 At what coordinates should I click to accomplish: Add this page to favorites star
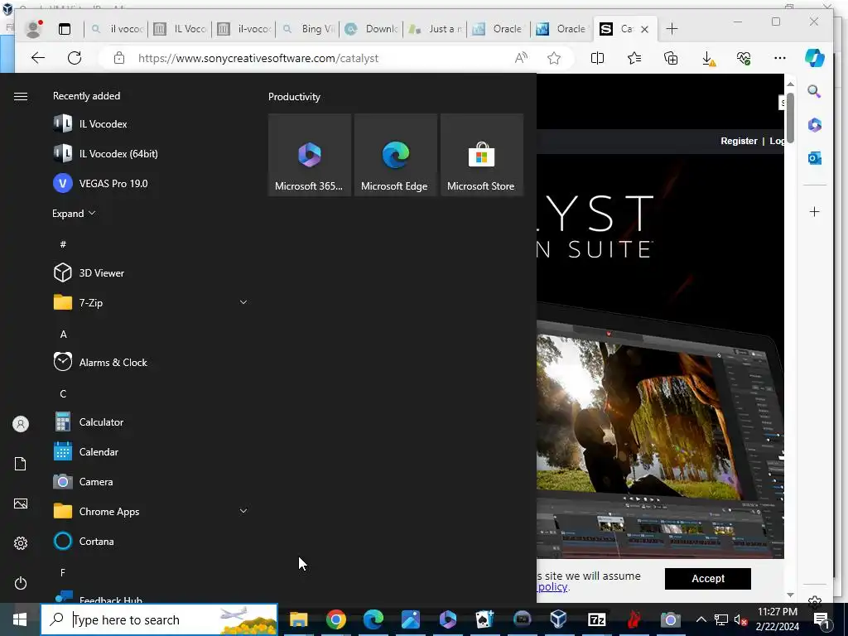tap(554, 58)
